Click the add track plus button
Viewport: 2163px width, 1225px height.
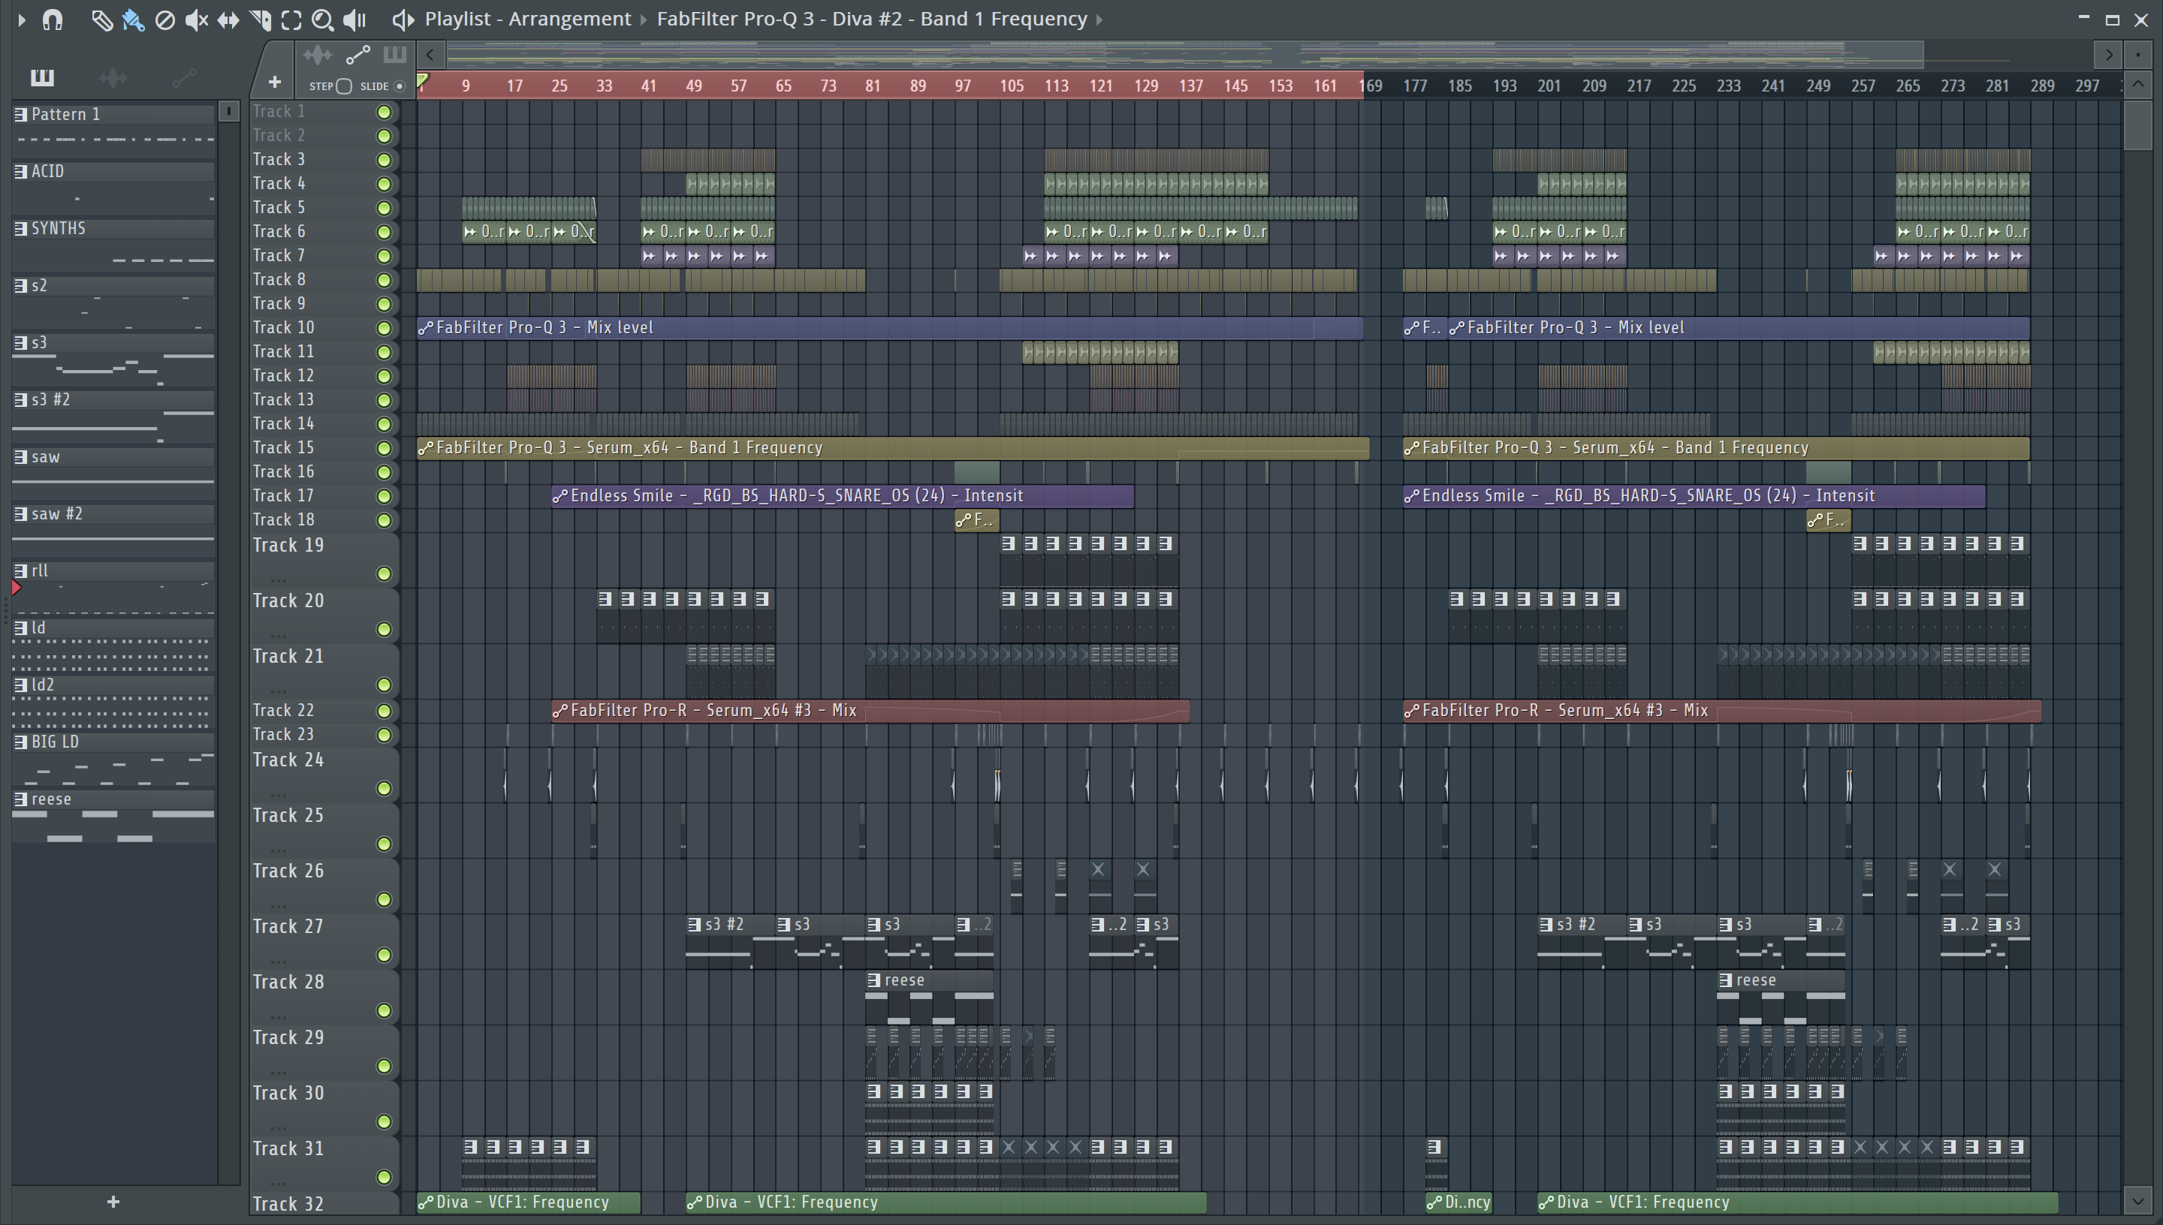tap(274, 83)
